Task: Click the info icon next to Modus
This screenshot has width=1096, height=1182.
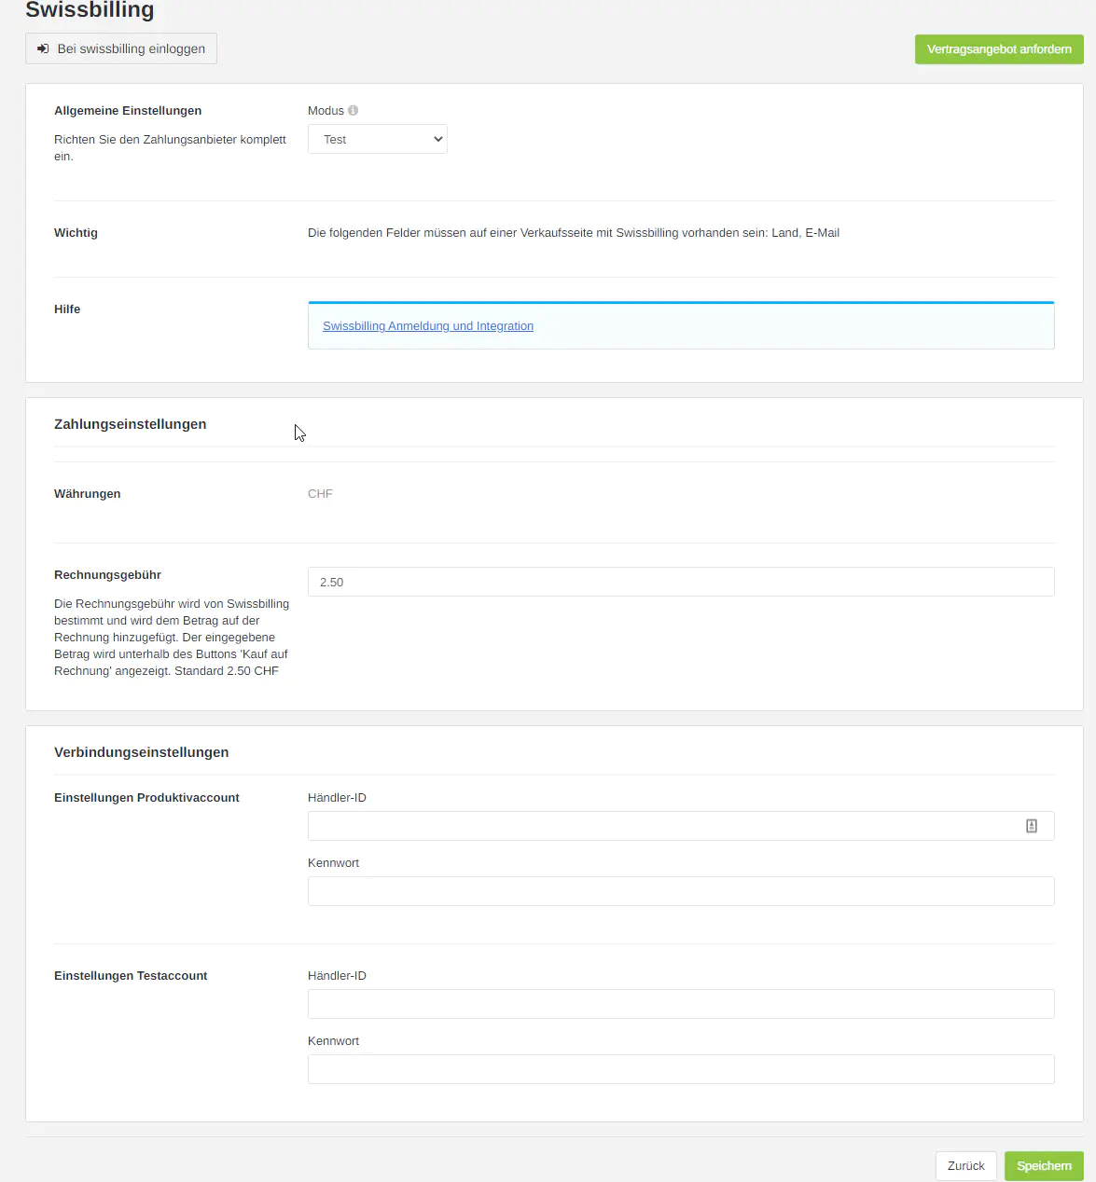Action: click(x=354, y=110)
